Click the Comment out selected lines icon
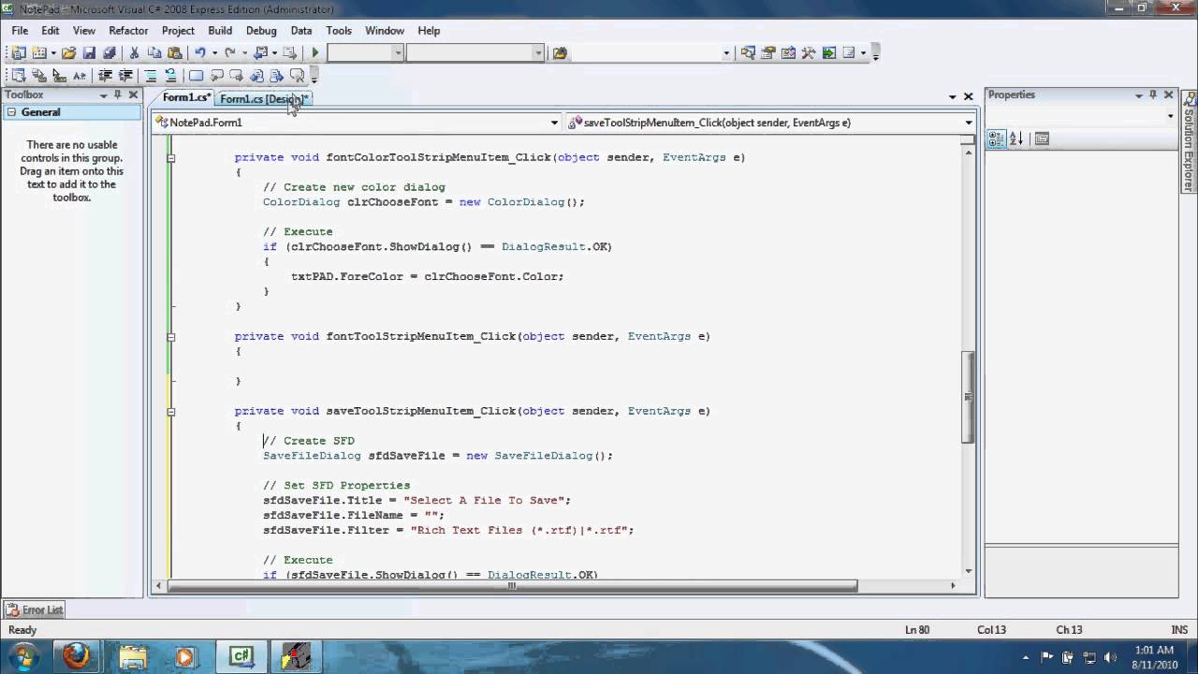The width and height of the screenshot is (1198, 674). 151,76
